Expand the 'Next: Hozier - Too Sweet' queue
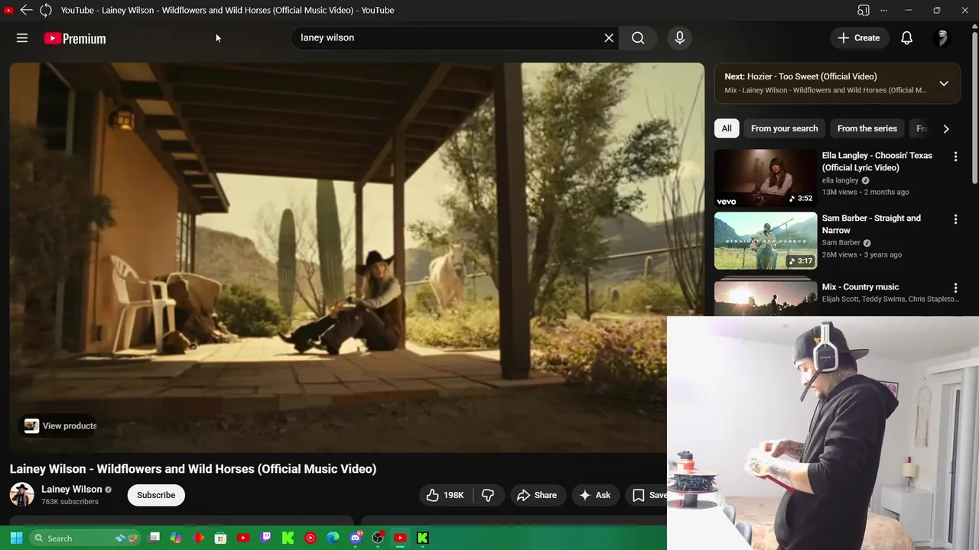This screenshot has height=550, width=979. 944,83
